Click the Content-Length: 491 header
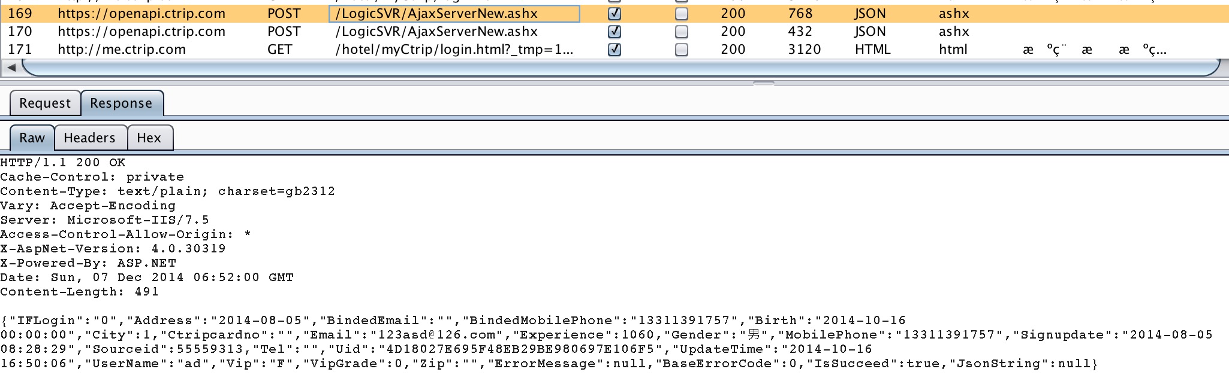This screenshot has height=384, width=1229. [80, 292]
